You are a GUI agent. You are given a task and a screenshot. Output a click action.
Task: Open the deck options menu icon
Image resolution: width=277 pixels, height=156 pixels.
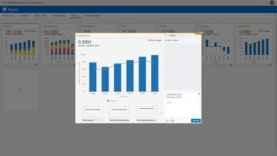pos(275,16)
